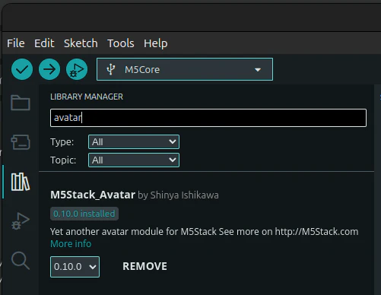This screenshot has height=295, width=381.
Task: Expand the Topic filter dropdown
Action: click(x=134, y=160)
